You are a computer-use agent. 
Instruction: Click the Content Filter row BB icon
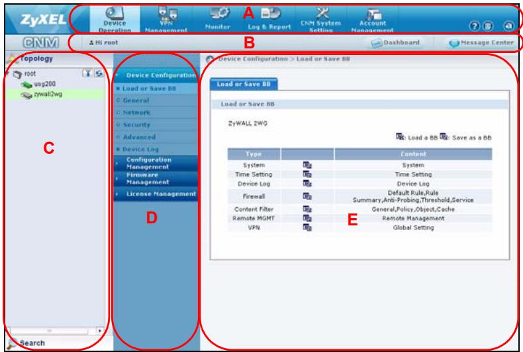tap(307, 209)
